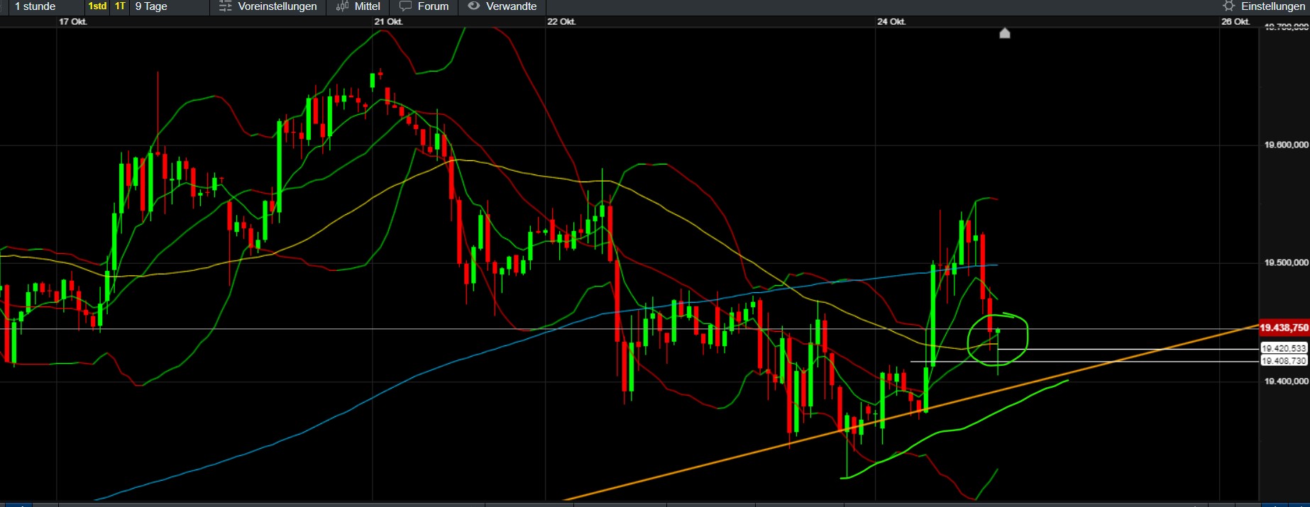Open the '9 Tage' time range dropdown

(x=169, y=6)
